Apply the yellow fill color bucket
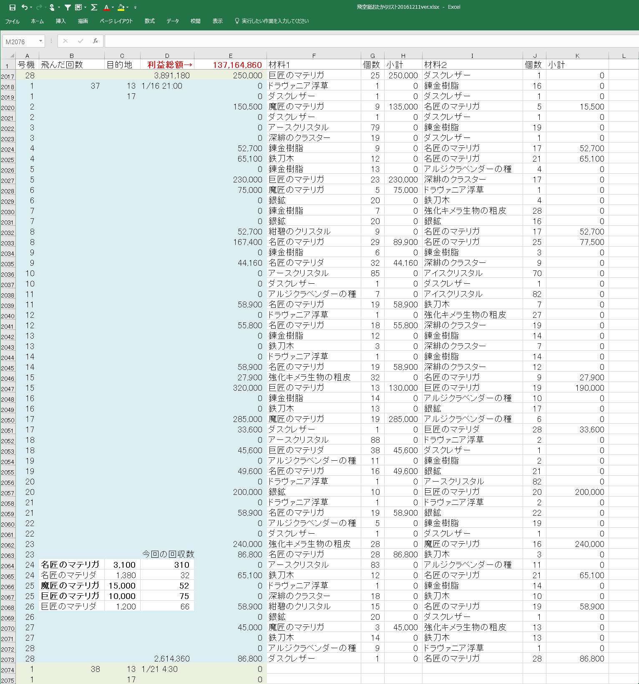 click(121, 7)
